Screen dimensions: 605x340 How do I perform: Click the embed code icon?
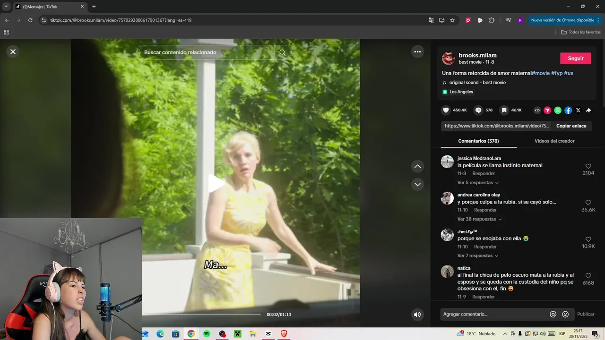click(x=537, y=110)
